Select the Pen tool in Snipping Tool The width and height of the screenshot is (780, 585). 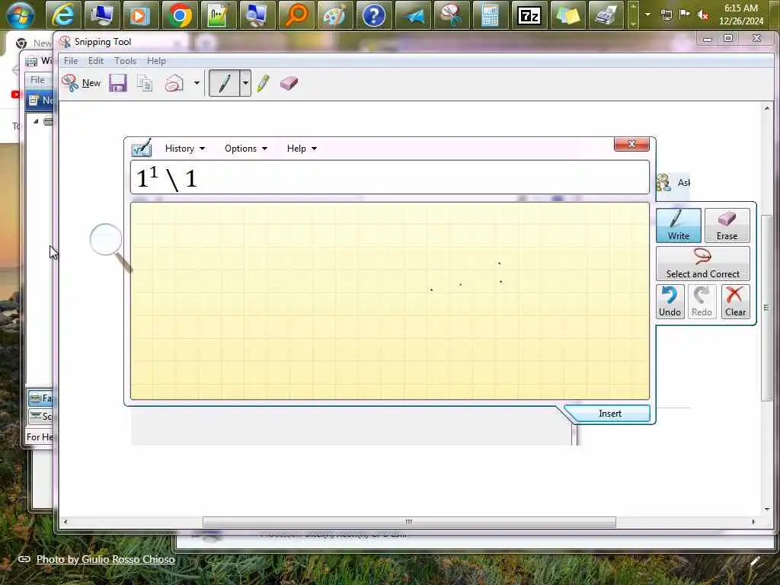225,83
